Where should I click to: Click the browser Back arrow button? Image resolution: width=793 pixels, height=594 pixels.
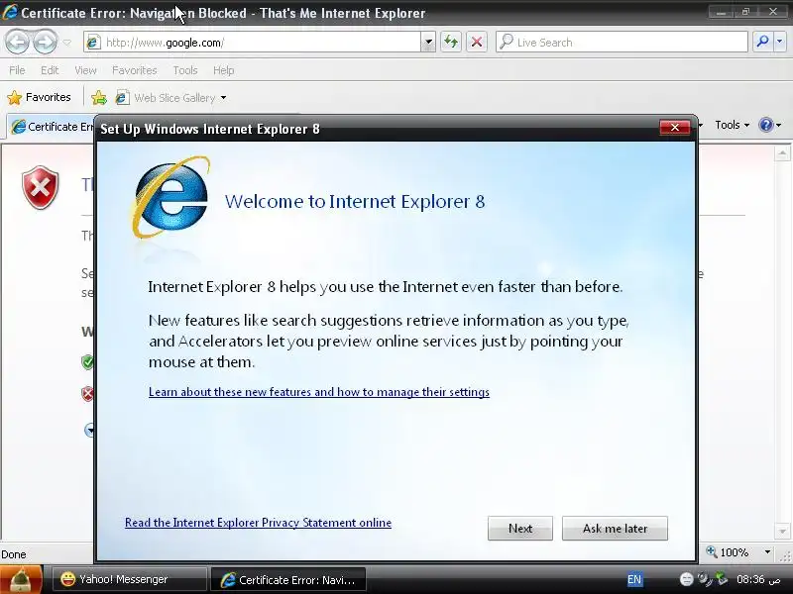[18, 42]
